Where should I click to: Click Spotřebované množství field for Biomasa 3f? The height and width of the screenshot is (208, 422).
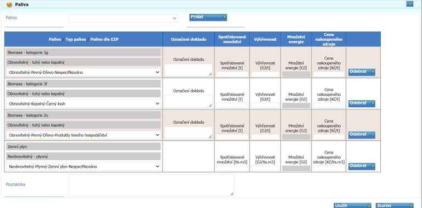232,105
